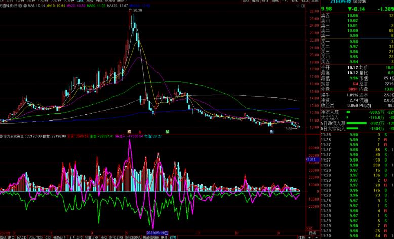Switch to the MACD indicator tab
This screenshot has height=239, width=394.
(x=22, y=237)
